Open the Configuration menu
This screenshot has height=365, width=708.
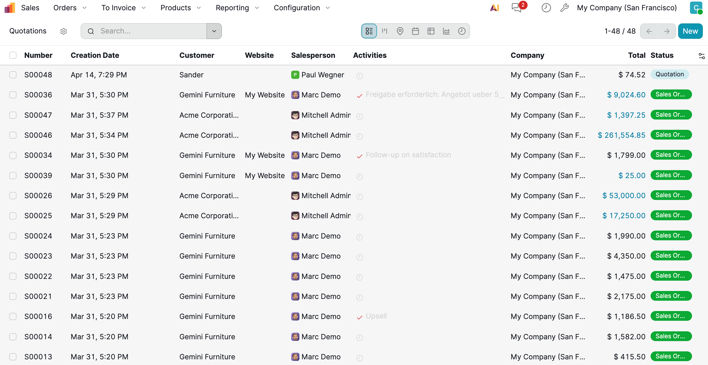pos(301,8)
